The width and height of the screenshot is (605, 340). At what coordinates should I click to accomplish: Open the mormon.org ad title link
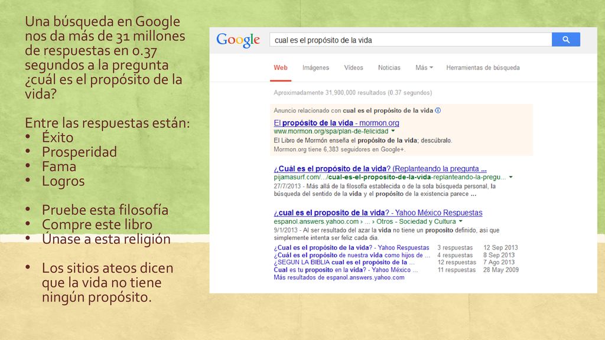click(x=336, y=123)
